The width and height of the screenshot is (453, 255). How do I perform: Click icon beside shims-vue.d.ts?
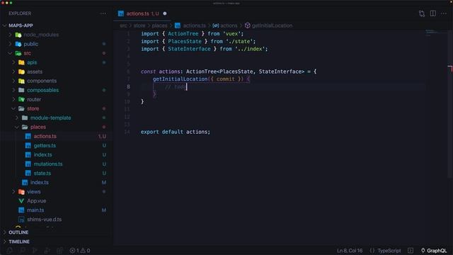point(21,220)
